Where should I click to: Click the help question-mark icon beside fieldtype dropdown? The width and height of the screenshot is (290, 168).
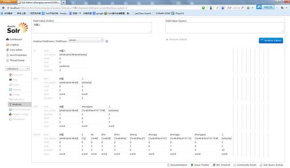point(107,41)
